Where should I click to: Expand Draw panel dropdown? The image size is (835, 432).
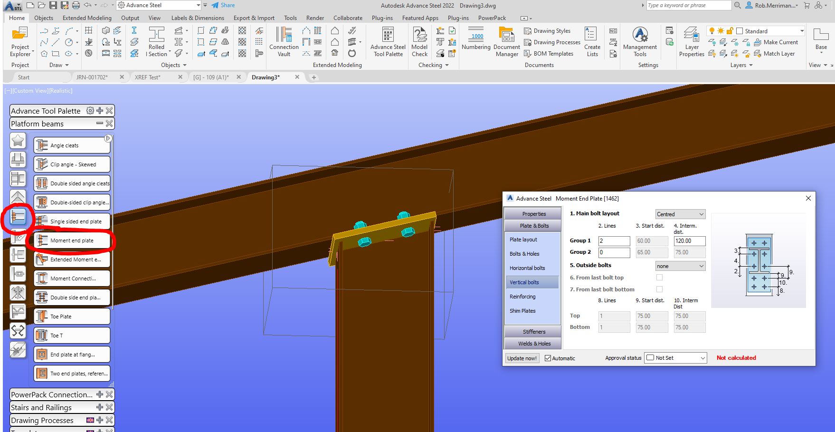click(59, 65)
